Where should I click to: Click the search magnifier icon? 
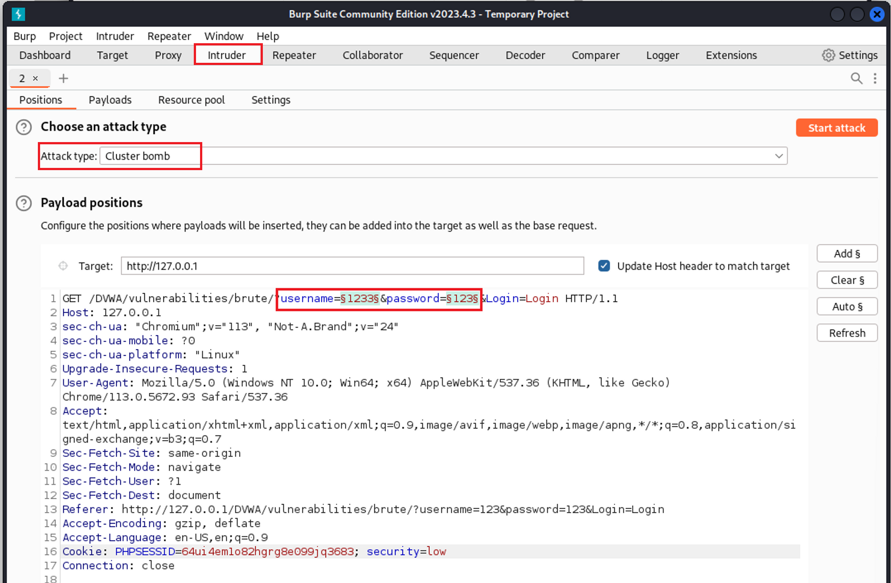tap(856, 78)
